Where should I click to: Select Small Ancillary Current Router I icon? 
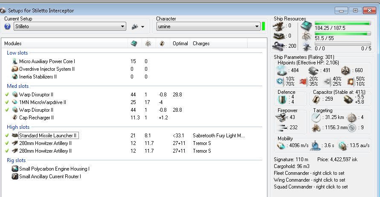pos(15,177)
